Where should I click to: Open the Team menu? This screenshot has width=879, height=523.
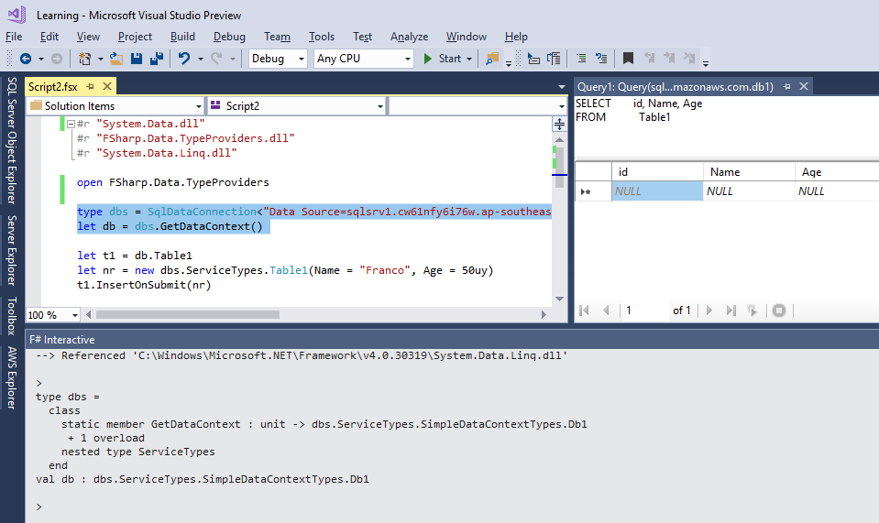coord(277,37)
